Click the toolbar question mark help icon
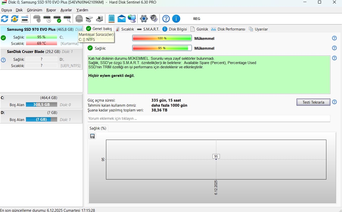 tap(166, 19)
